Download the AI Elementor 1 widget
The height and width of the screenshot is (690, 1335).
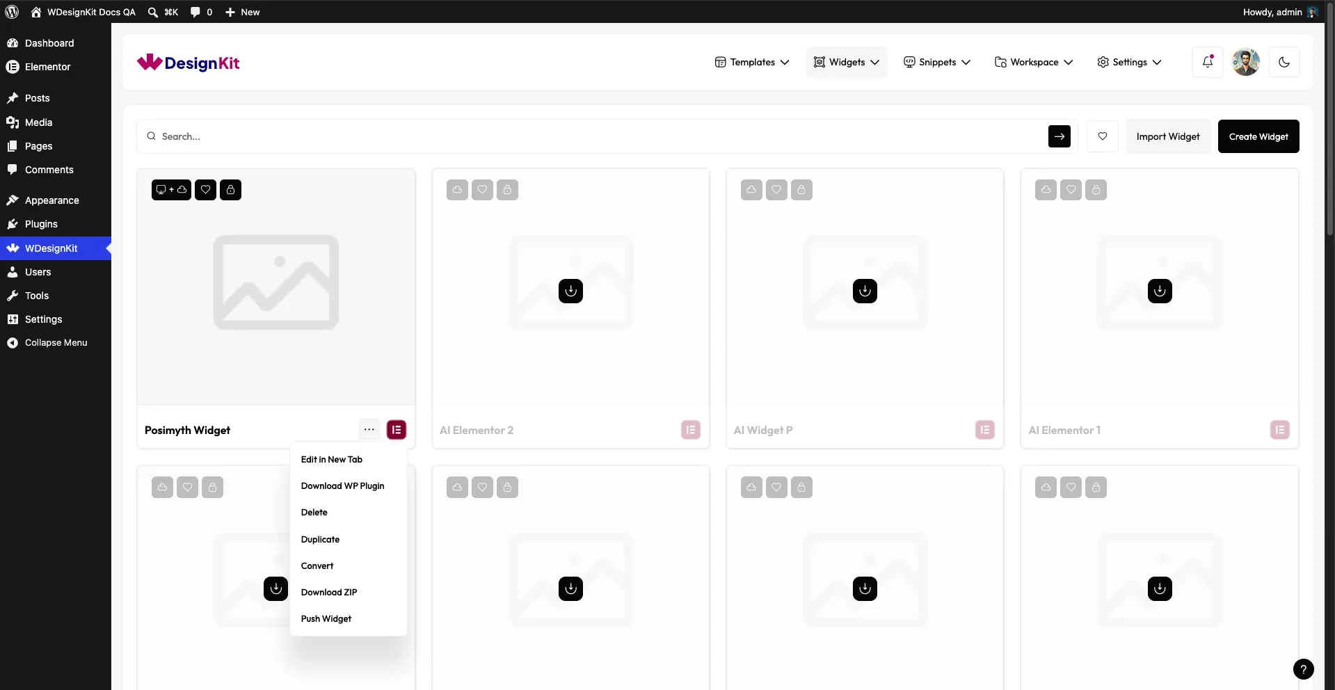coord(1160,291)
